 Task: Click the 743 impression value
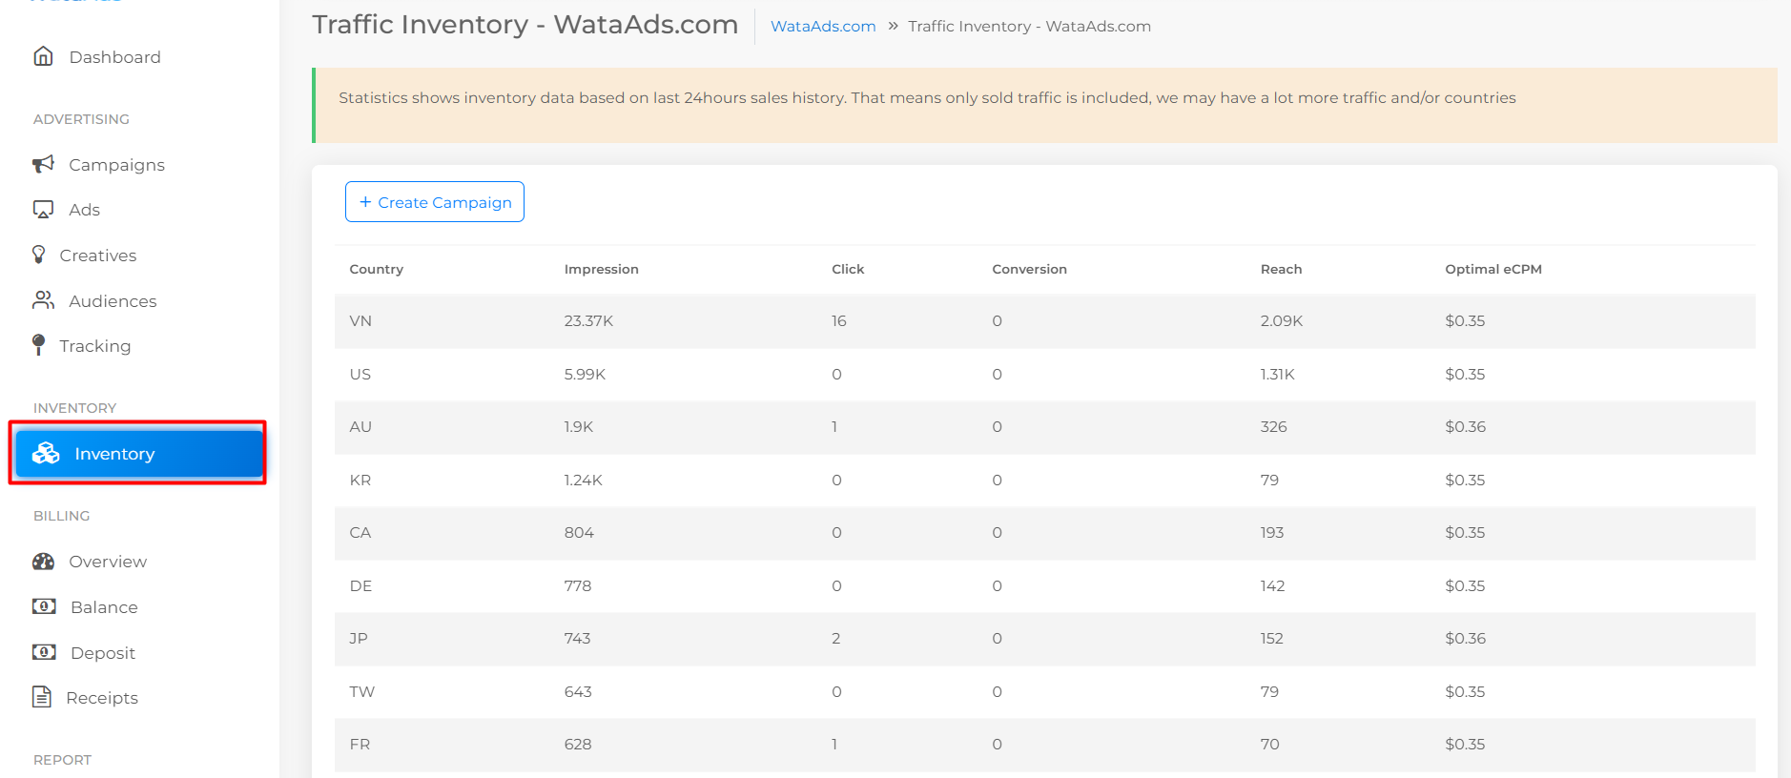(577, 639)
